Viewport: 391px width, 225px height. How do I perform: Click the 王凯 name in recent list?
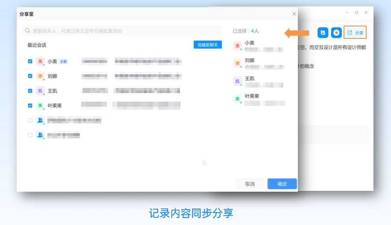[53, 91]
